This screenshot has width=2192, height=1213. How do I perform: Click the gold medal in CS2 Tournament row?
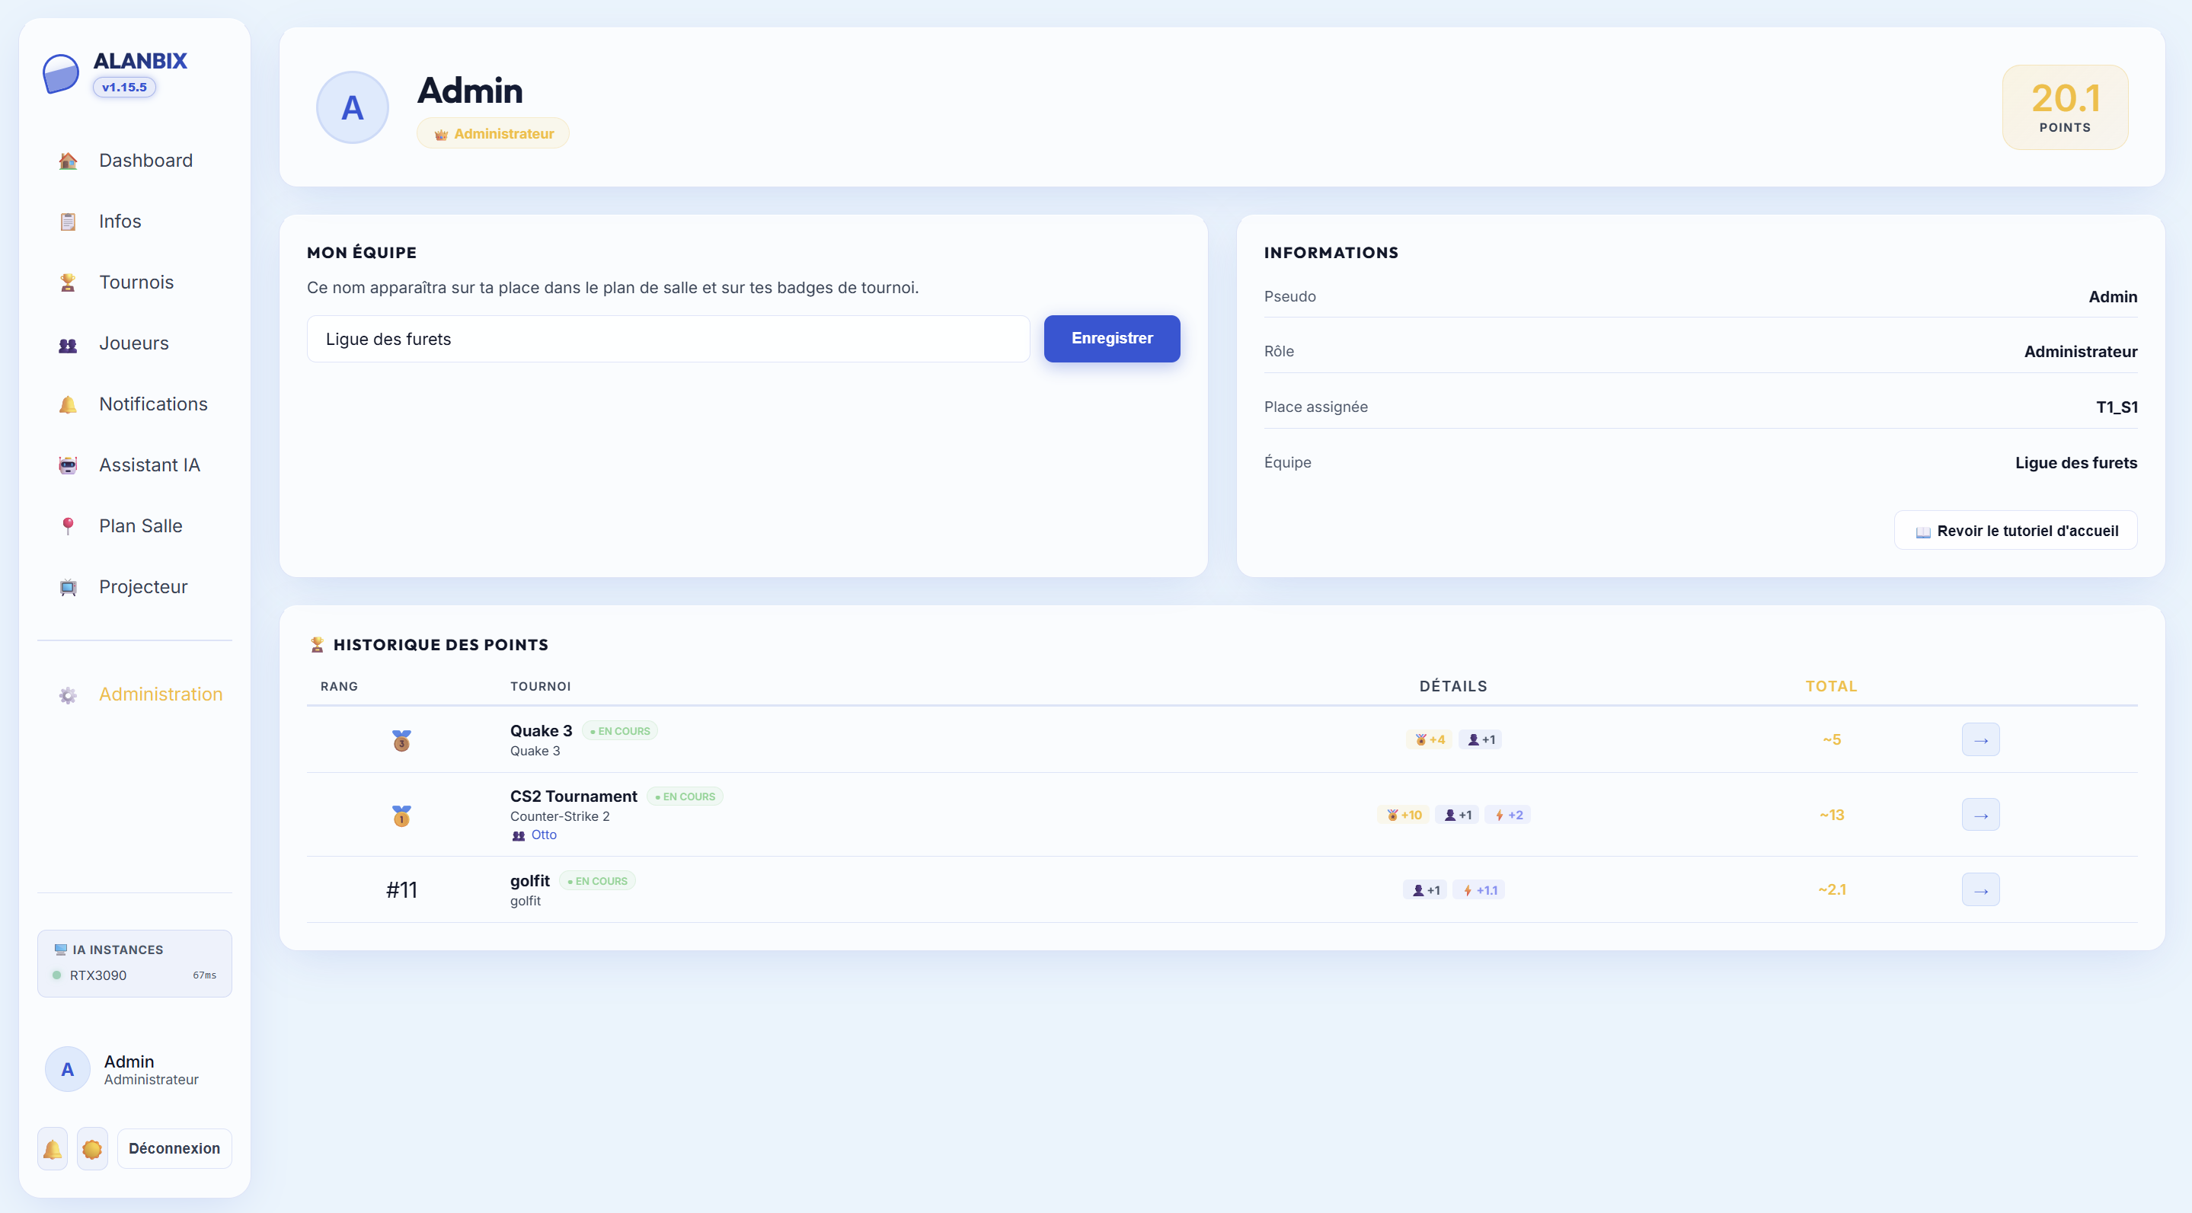(401, 816)
